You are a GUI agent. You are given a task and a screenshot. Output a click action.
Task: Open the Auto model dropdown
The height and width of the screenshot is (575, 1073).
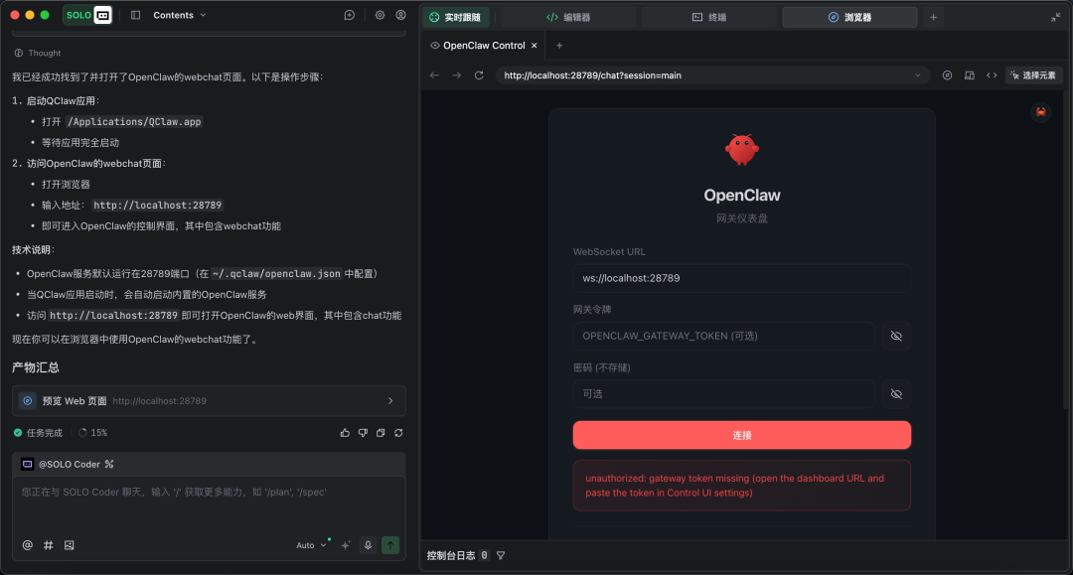point(311,545)
